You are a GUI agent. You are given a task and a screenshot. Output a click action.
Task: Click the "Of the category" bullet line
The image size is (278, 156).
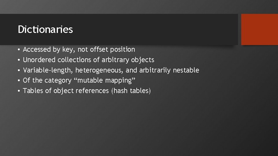pos(77,80)
